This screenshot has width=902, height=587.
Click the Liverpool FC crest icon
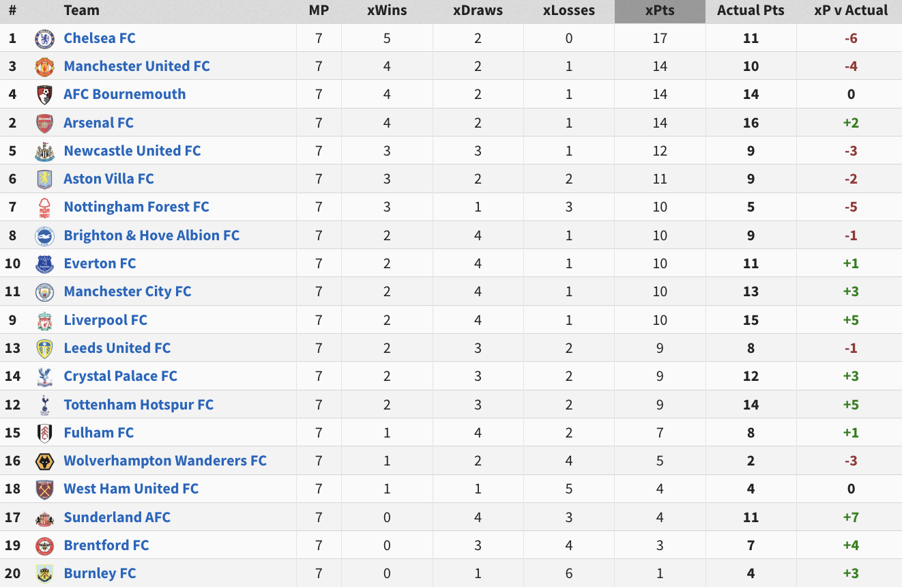click(x=44, y=321)
